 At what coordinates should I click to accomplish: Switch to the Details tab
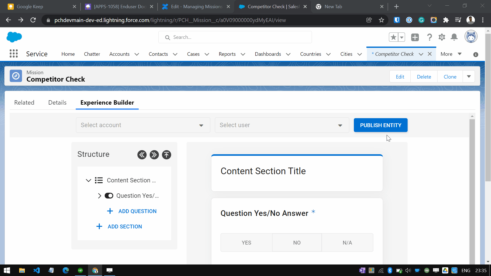(57, 103)
